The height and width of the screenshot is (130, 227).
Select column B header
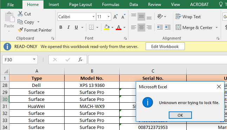point(92,71)
